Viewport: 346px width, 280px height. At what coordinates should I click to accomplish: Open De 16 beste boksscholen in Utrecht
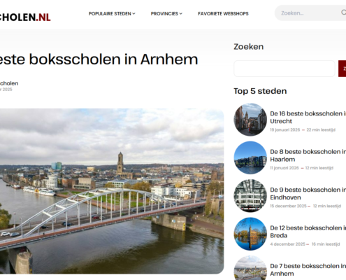pyautogui.click(x=308, y=118)
